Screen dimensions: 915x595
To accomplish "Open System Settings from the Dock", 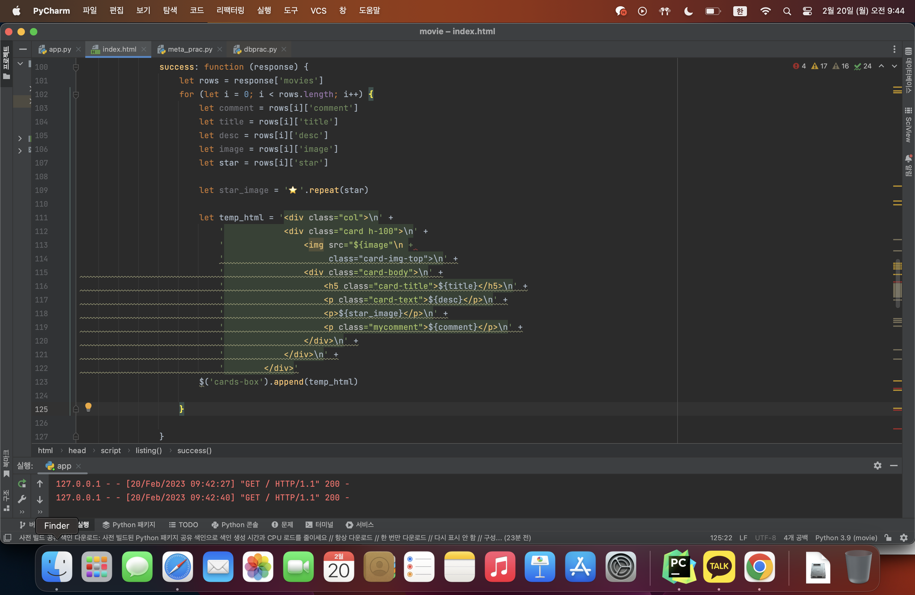I will coord(621,567).
